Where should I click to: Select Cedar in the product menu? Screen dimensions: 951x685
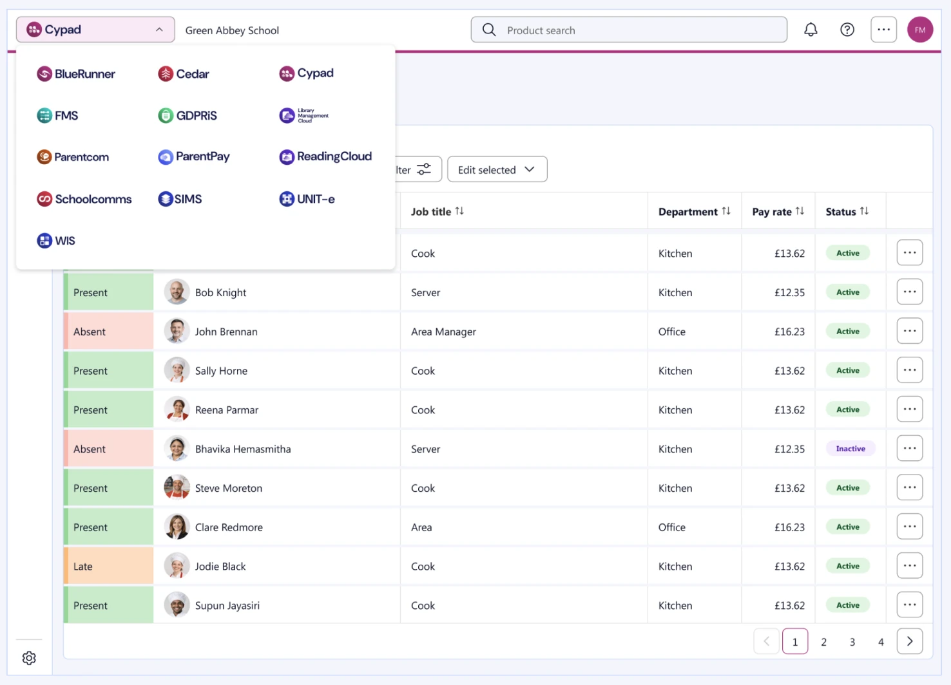tap(184, 74)
